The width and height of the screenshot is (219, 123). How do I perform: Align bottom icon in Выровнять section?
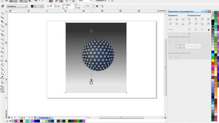[x=183, y=24]
